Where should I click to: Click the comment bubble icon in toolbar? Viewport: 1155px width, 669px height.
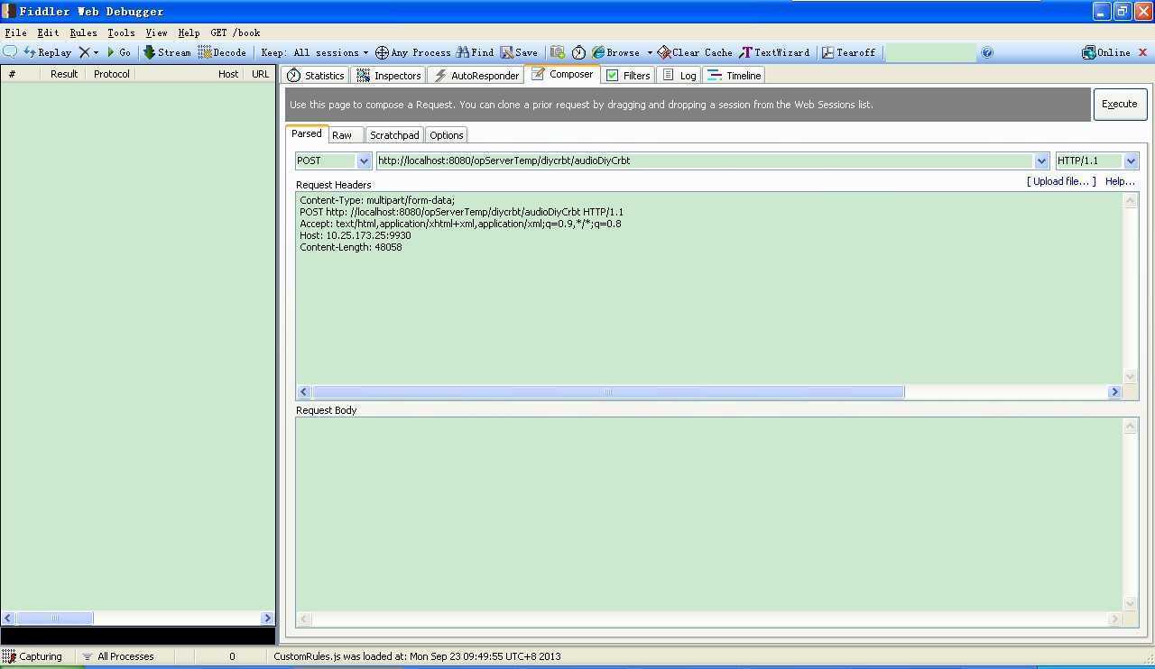(x=11, y=52)
